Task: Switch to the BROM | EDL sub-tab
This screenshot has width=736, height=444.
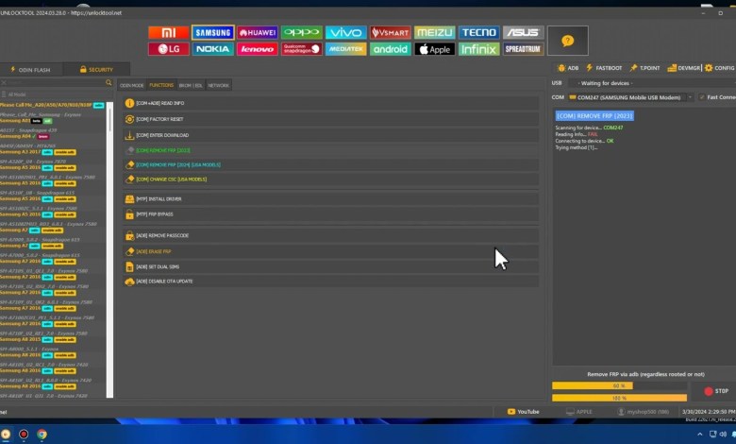Action: coord(191,85)
